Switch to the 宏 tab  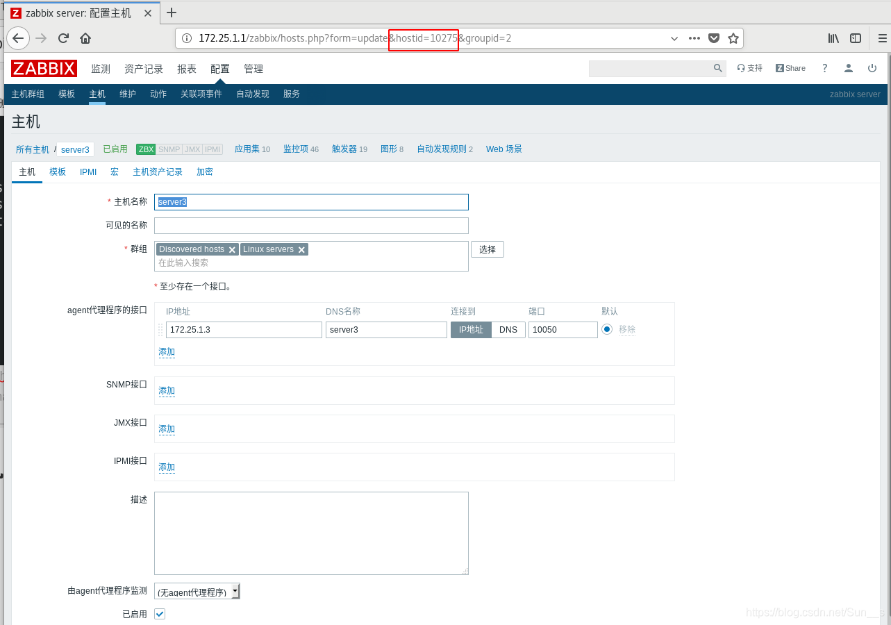pos(115,172)
